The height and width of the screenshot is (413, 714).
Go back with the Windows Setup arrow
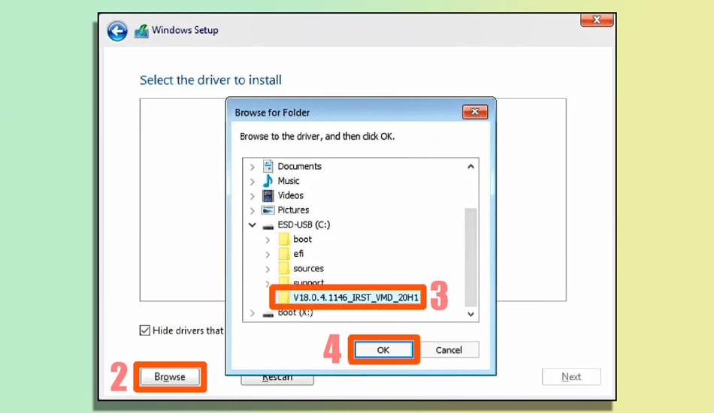click(117, 31)
